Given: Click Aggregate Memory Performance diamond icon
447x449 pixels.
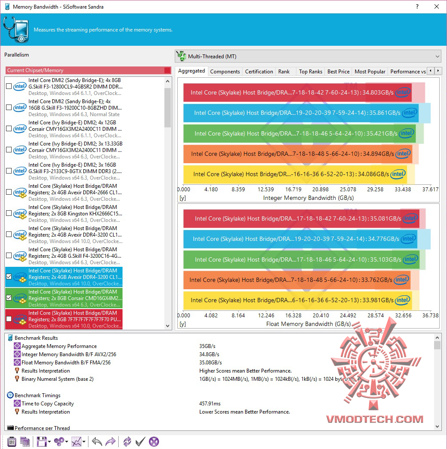Looking at the screenshot, I should point(17,346).
